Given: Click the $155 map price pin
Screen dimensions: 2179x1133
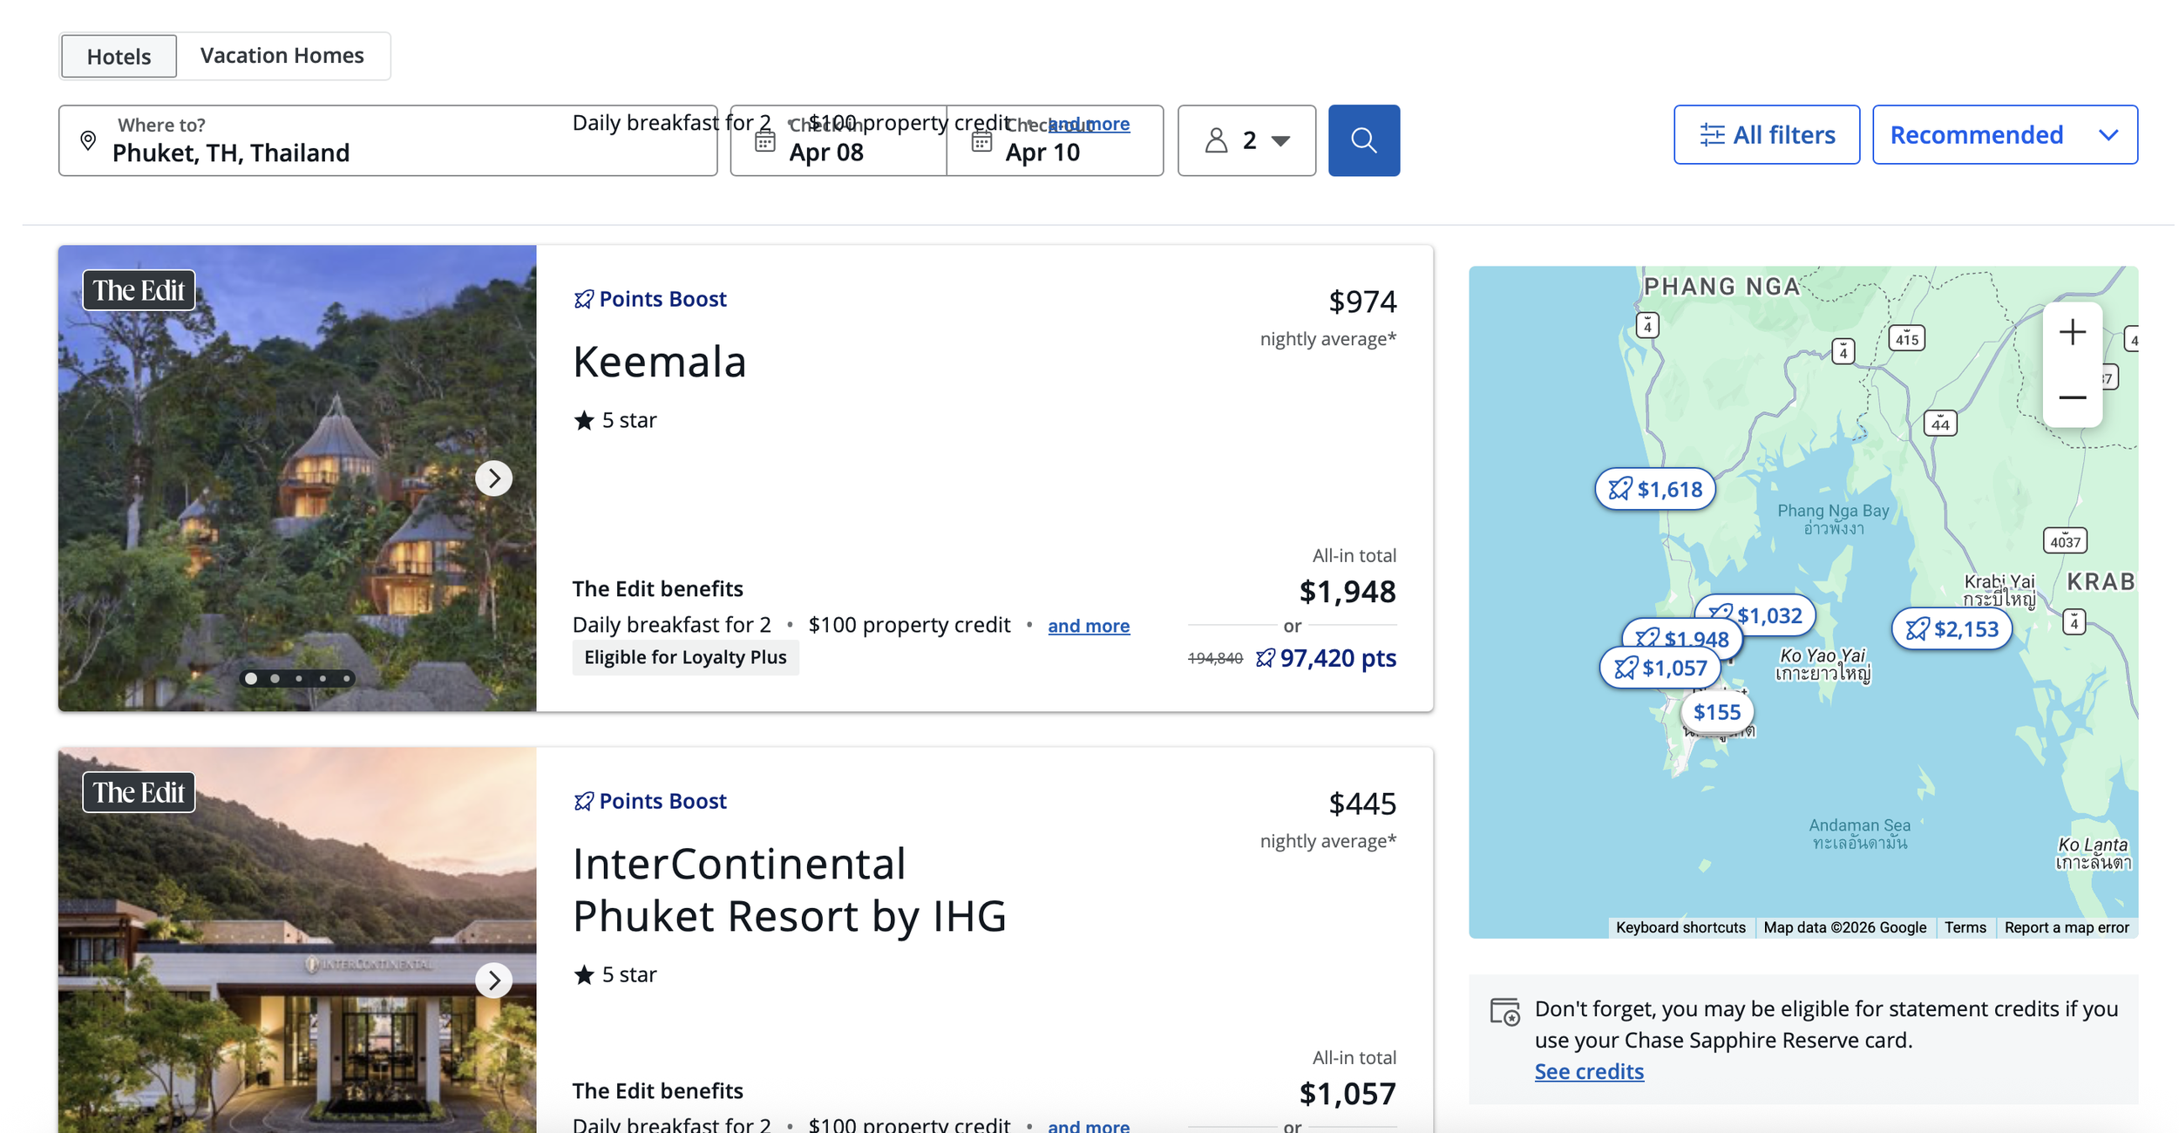Looking at the screenshot, I should (x=1716, y=712).
